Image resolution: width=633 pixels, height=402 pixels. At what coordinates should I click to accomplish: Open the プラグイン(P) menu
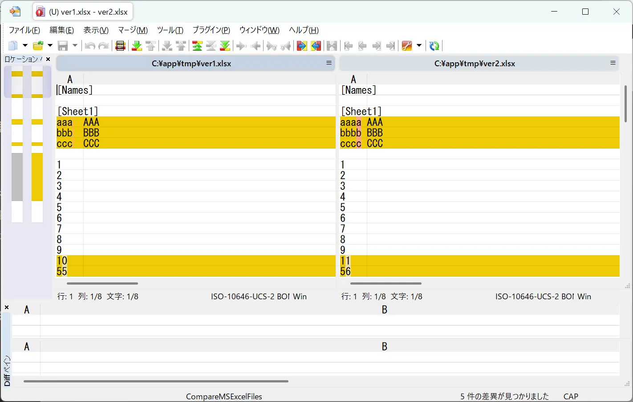point(211,30)
